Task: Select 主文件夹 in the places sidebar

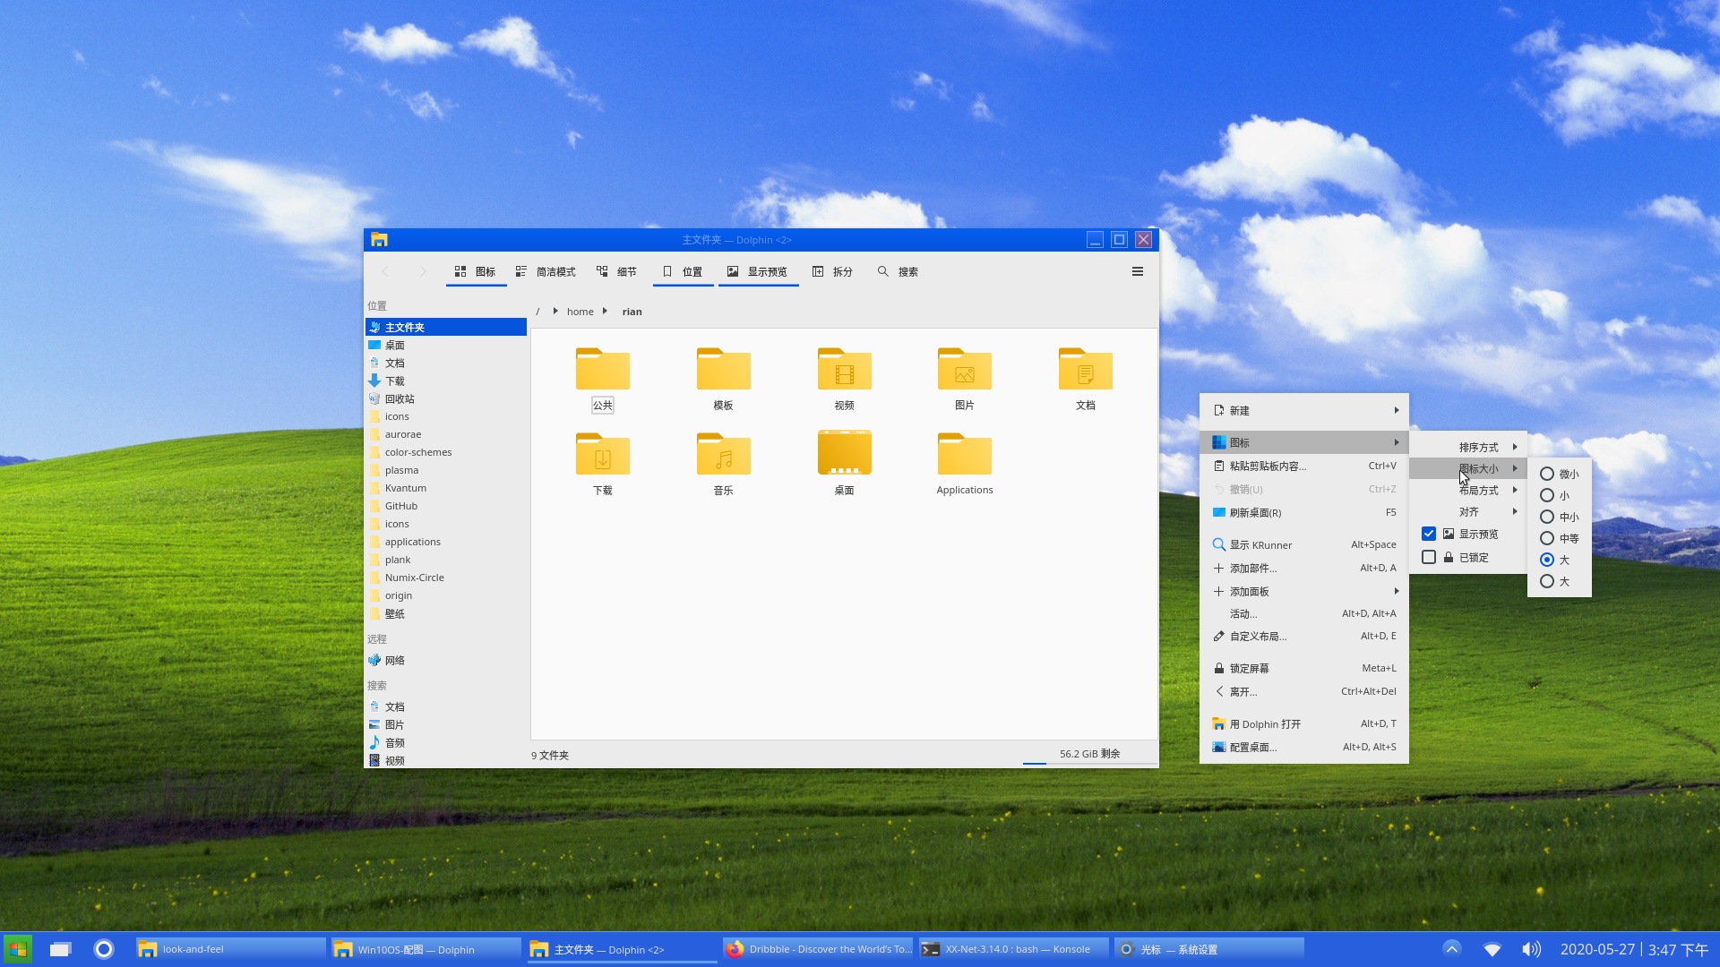Action: click(x=446, y=327)
